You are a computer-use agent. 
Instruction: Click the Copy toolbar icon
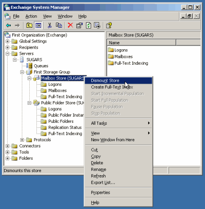point(59,26)
